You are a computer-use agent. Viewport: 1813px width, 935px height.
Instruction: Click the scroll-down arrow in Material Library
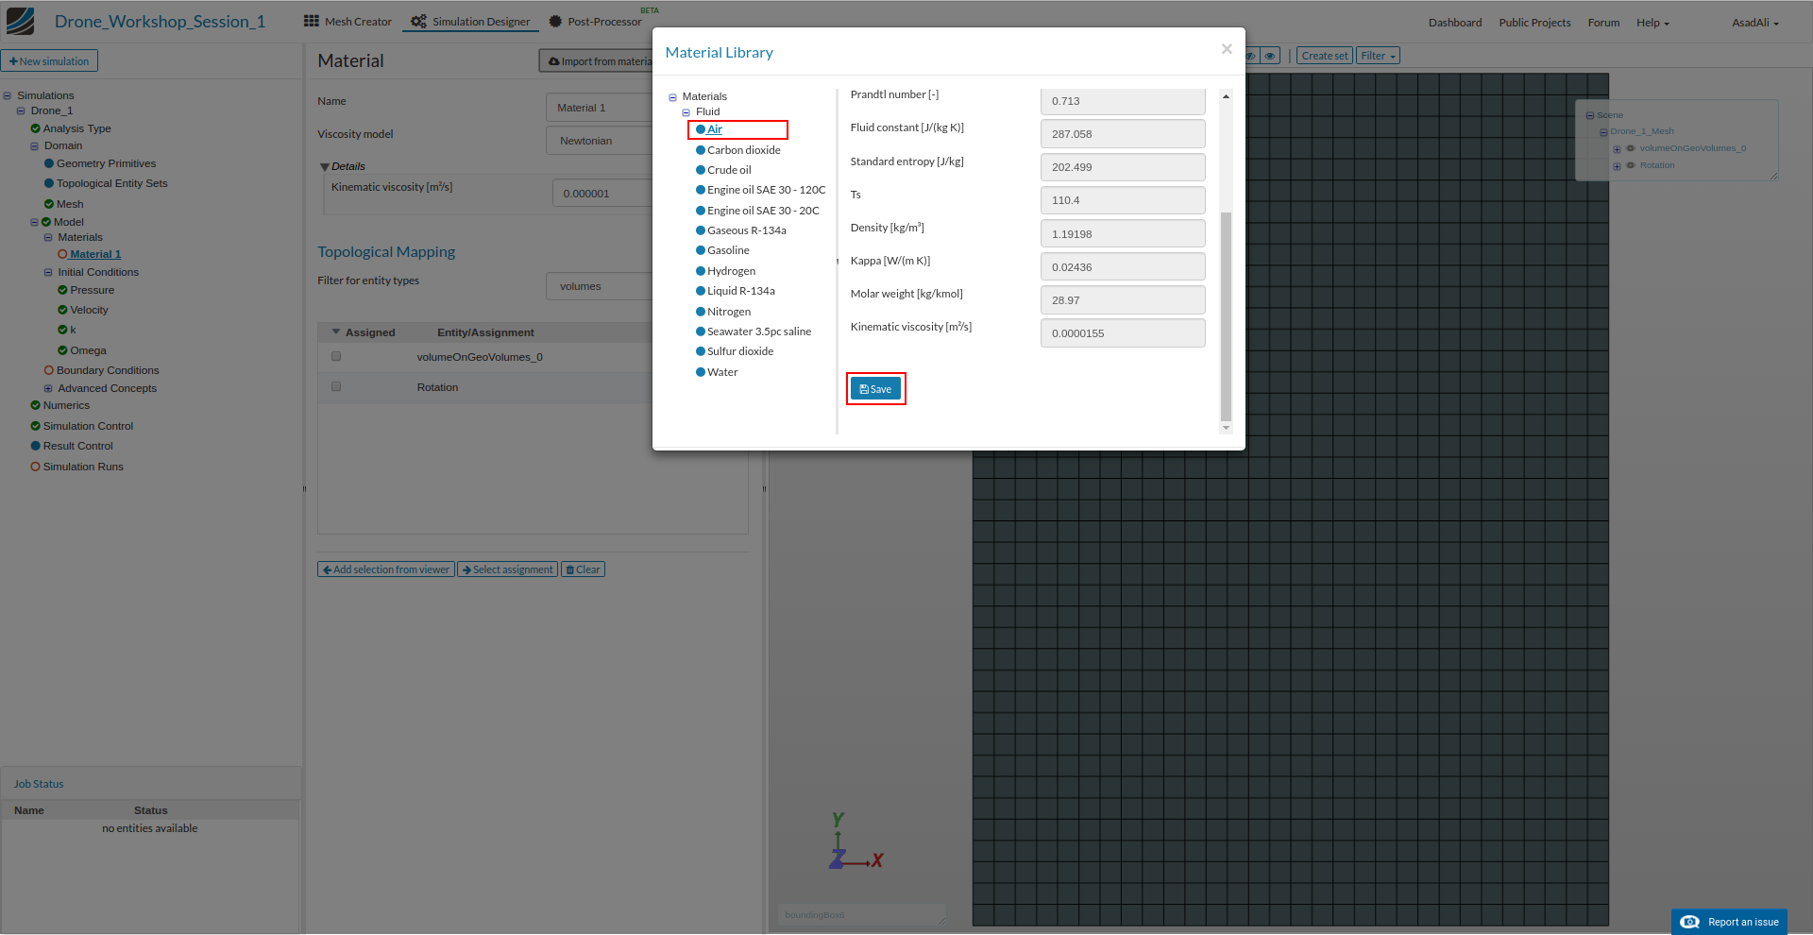pos(1226,428)
